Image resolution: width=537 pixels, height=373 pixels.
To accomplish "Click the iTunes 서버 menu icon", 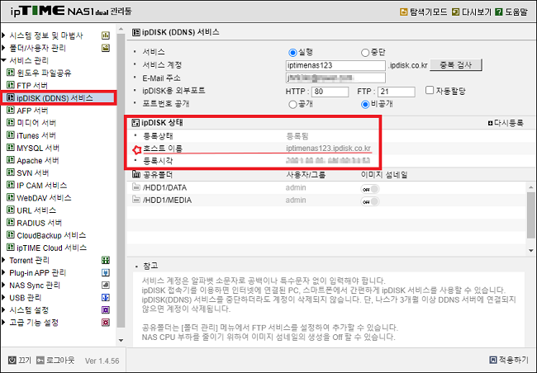I will click(11, 135).
